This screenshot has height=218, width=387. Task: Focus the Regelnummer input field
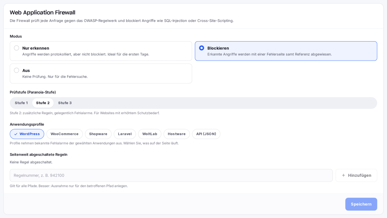click(171, 175)
